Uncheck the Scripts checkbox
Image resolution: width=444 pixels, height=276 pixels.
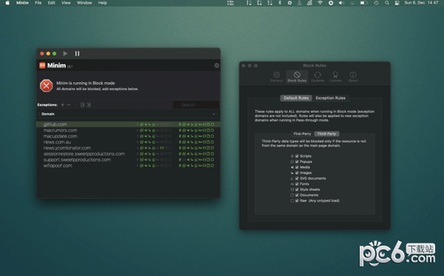pos(297,156)
